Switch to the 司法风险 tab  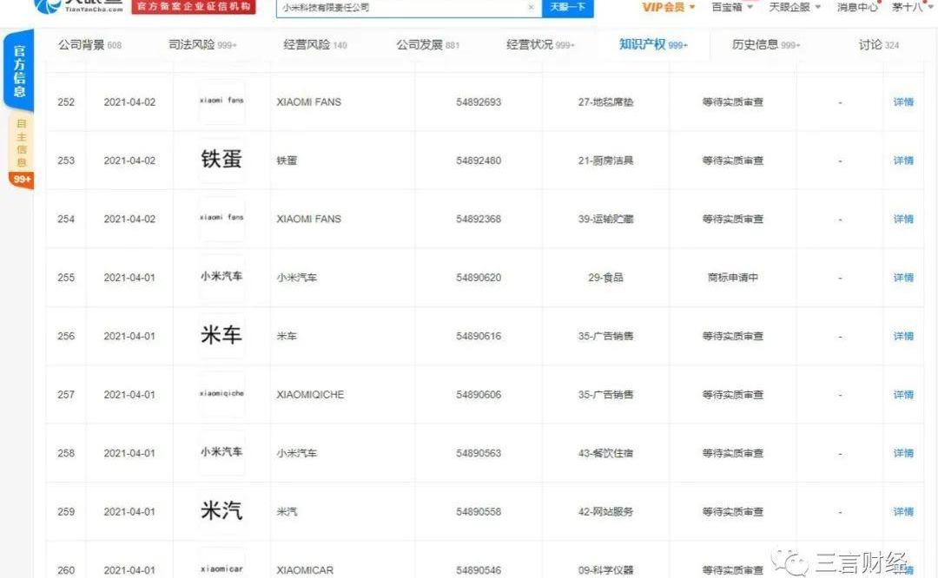pyautogui.click(x=193, y=44)
